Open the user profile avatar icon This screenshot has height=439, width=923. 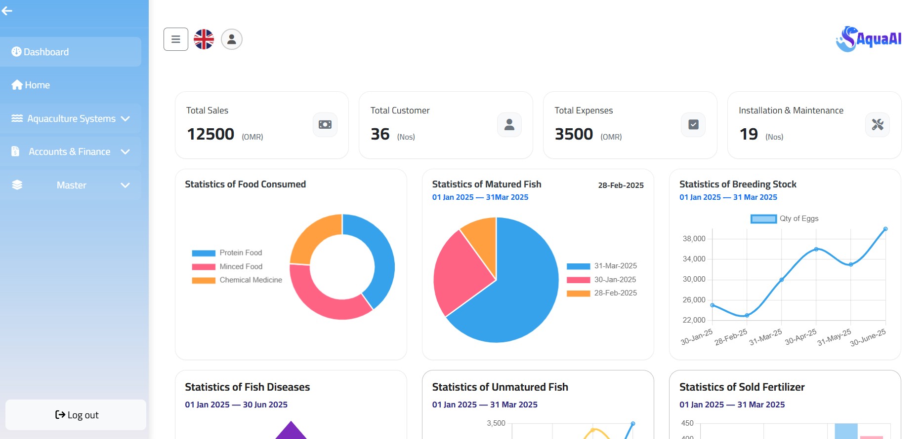click(x=231, y=39)
